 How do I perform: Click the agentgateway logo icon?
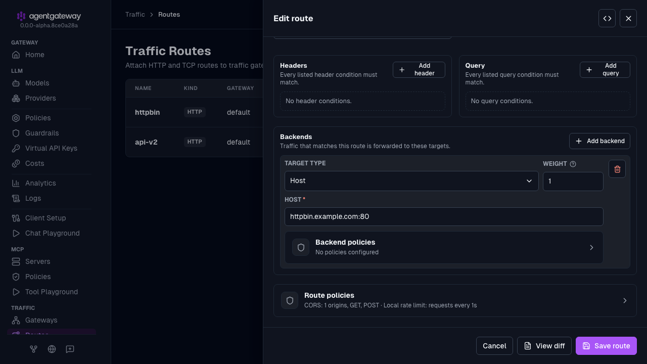pyautogui.click(x=21, y=16)
